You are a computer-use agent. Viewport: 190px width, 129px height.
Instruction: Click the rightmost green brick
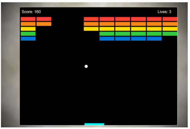170,34
